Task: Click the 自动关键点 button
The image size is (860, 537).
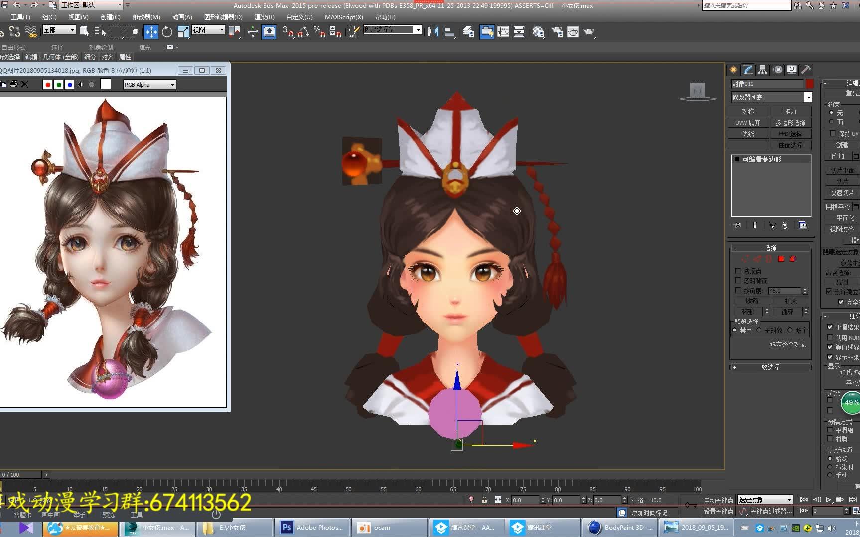Action: click(x=718, y=500)
